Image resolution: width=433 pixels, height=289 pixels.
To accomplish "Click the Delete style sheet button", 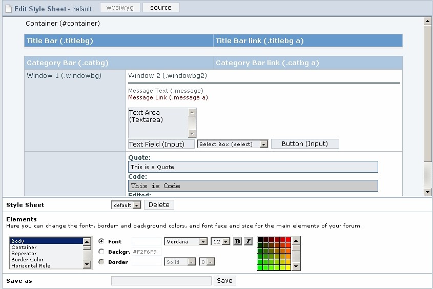I will coord(159,205).
